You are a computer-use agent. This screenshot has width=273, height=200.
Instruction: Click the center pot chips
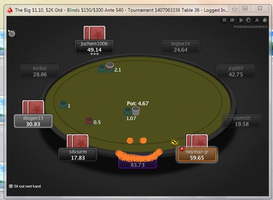[x=132, y=111]
